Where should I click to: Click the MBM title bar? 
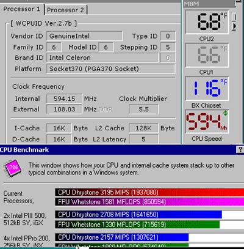tap(209, 4)
